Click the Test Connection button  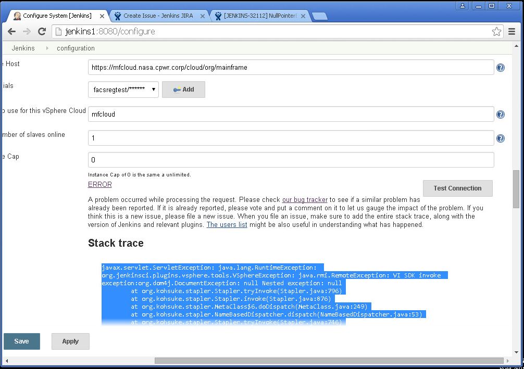(457, 188)
